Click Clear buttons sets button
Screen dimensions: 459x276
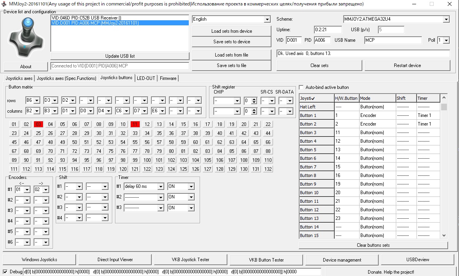pyautogui.click(x=373, y=245)
